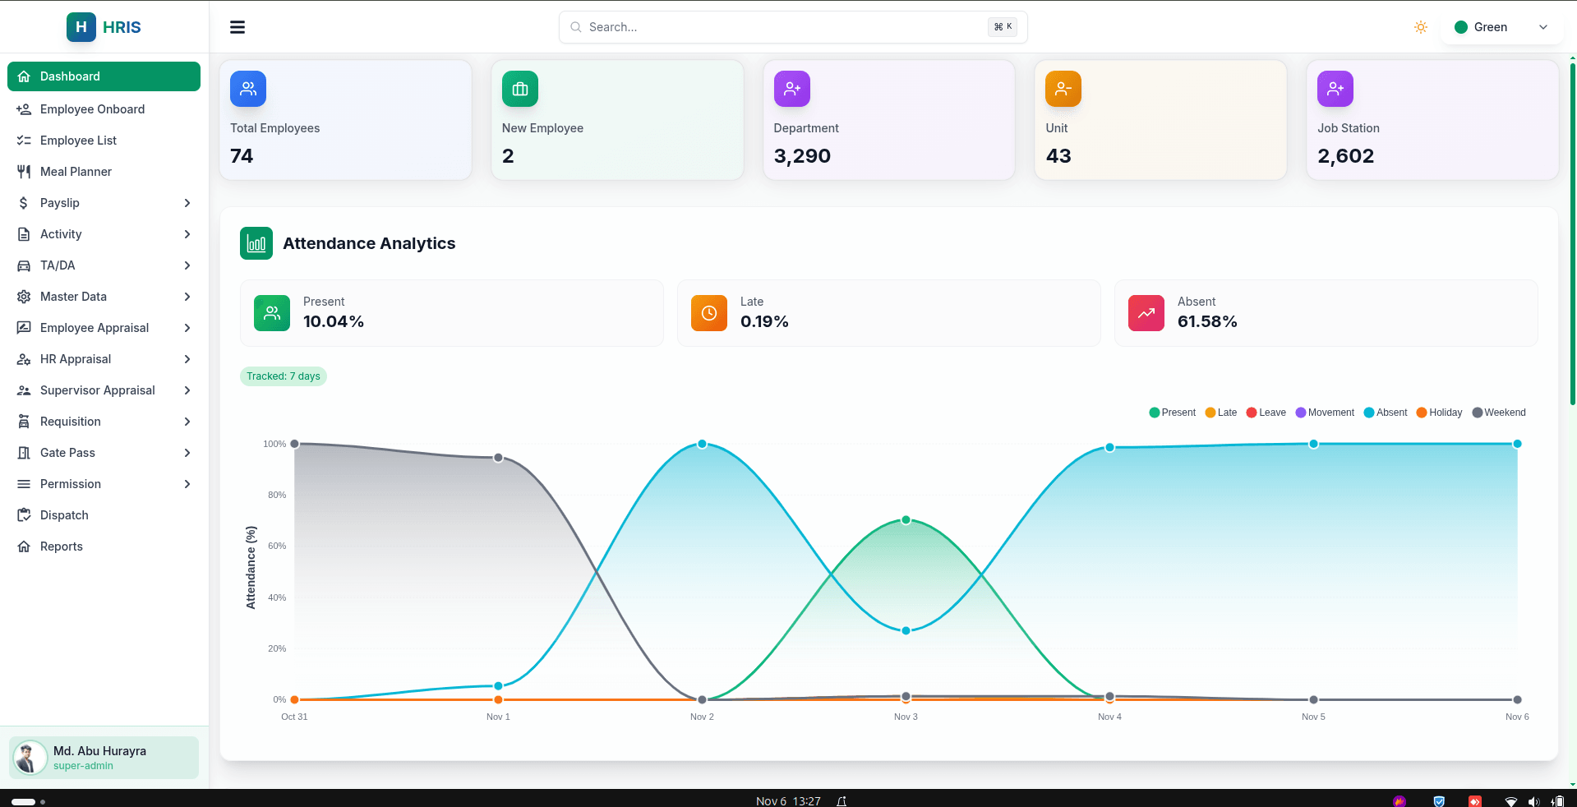
Task: Click the New Employee briefcase icon
Action: point(519,88)
